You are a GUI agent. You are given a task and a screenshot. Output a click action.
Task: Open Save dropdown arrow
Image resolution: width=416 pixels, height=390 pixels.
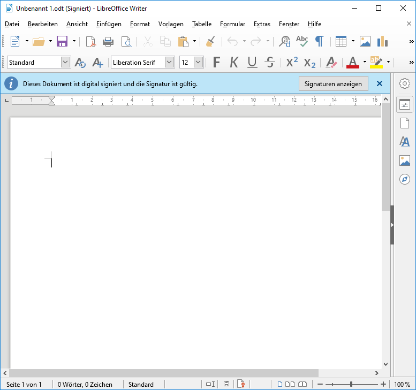[74, 41]
